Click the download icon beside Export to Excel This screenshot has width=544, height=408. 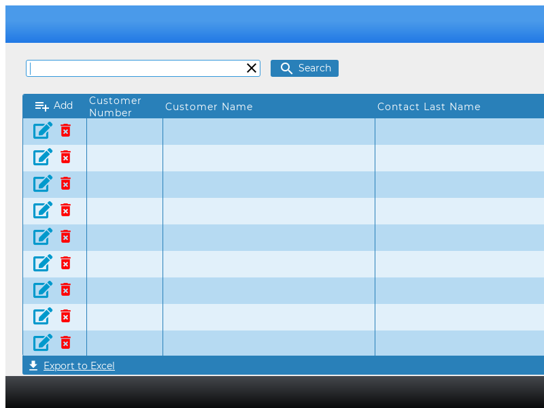click(x=33, y=366)
